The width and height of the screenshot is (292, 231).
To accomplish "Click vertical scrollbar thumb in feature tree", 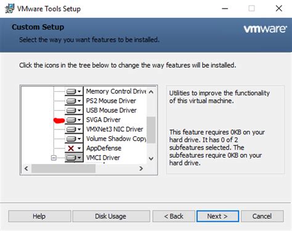I will pyautogui.click(x=151, y=130).
